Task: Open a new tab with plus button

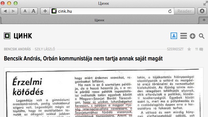Action: [204, 20]
